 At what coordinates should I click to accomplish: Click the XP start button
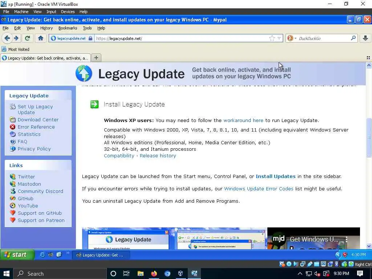coord(17,255)
